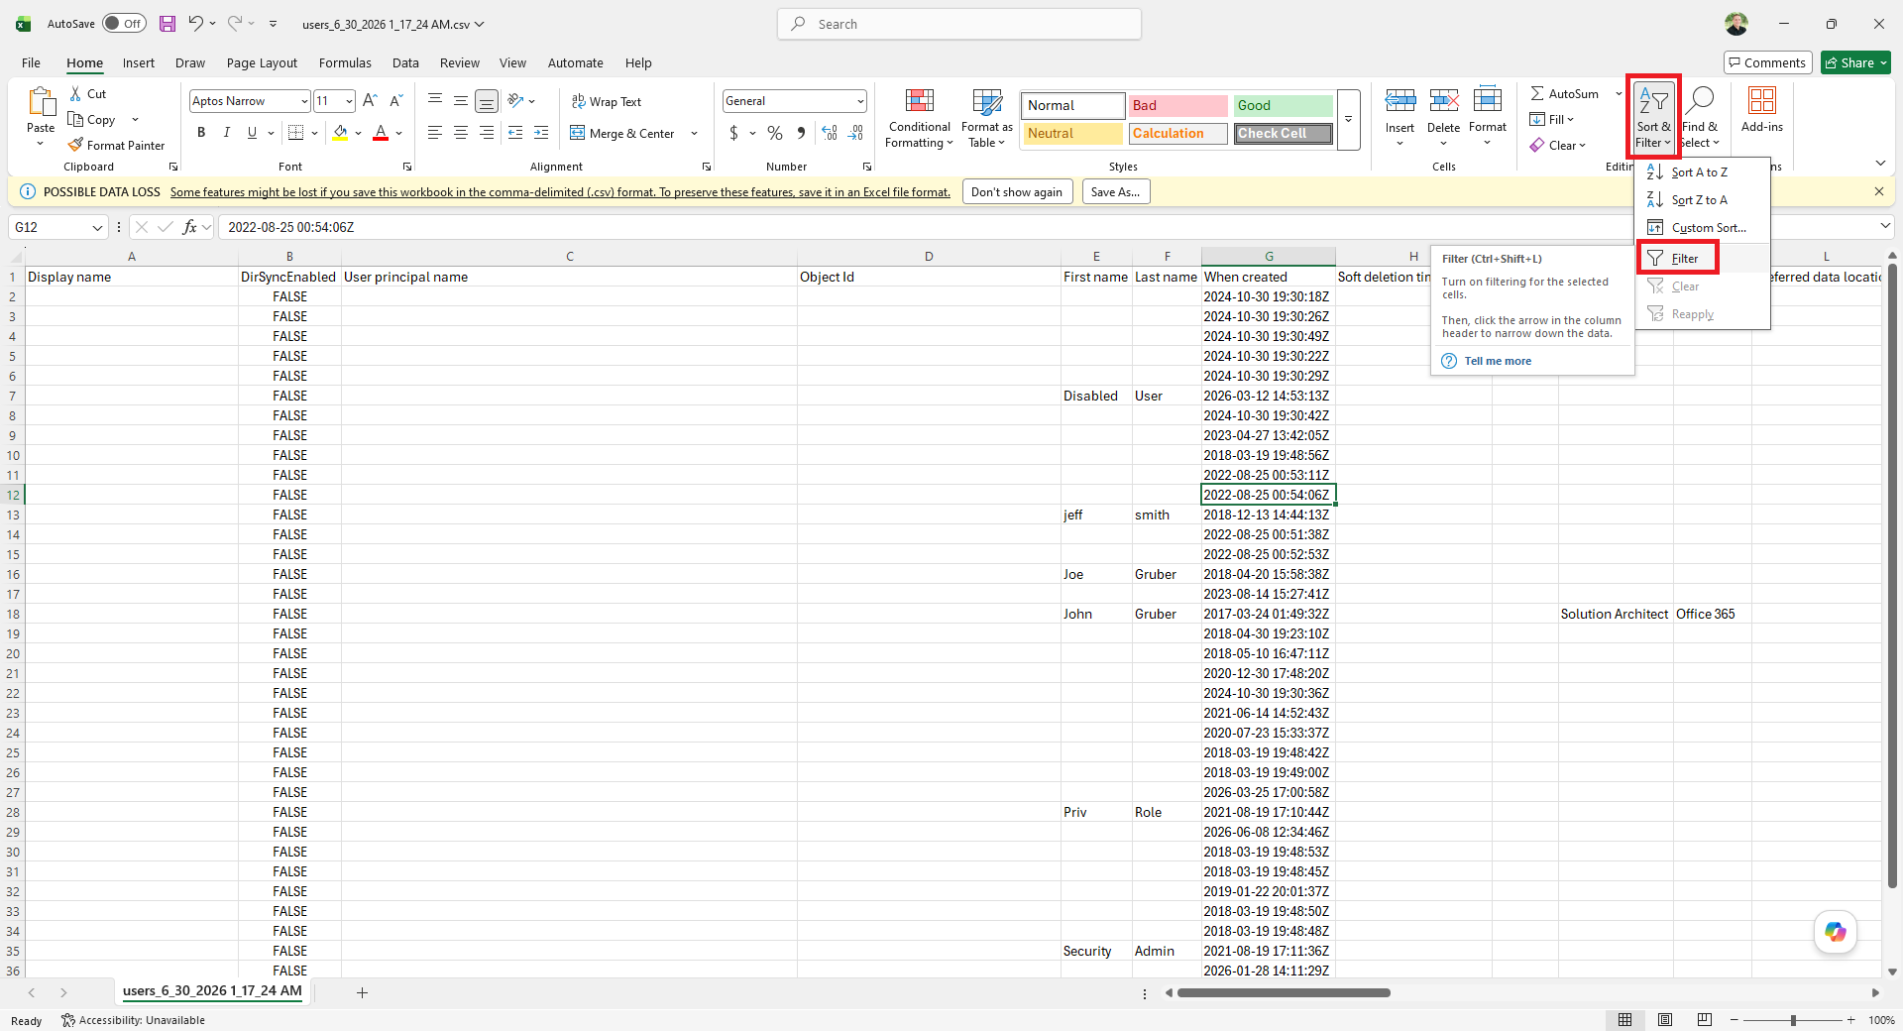Click the Merge & Center icon
The height and width of the screenshot is (1031, 1903).
[x=577, y=133]
